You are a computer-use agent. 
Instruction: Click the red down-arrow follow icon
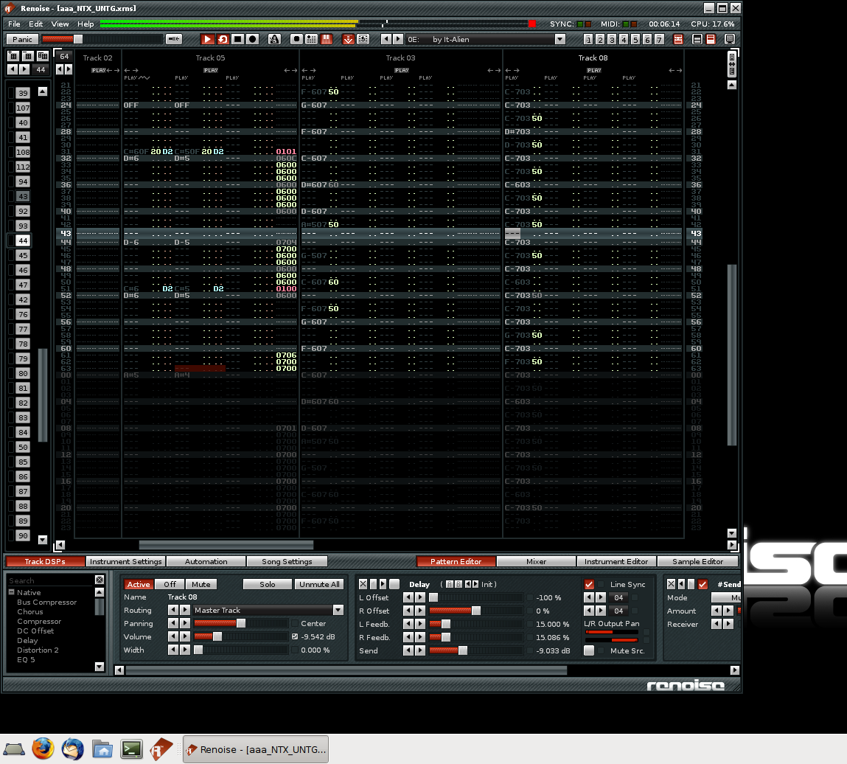pyautogui.click(x=349, y=39)
